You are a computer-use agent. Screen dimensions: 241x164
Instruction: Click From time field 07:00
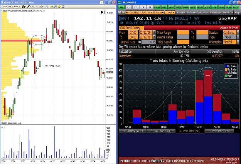[x=133, y=33]
